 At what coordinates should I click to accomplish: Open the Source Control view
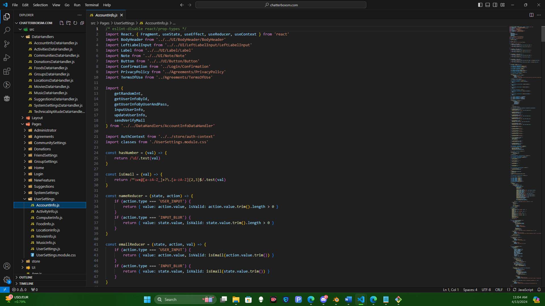[7, 44]
